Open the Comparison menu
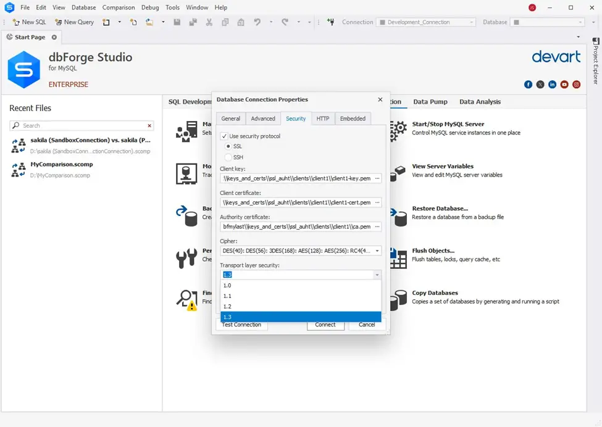The image size is (602, 427). tap(119, 7)
